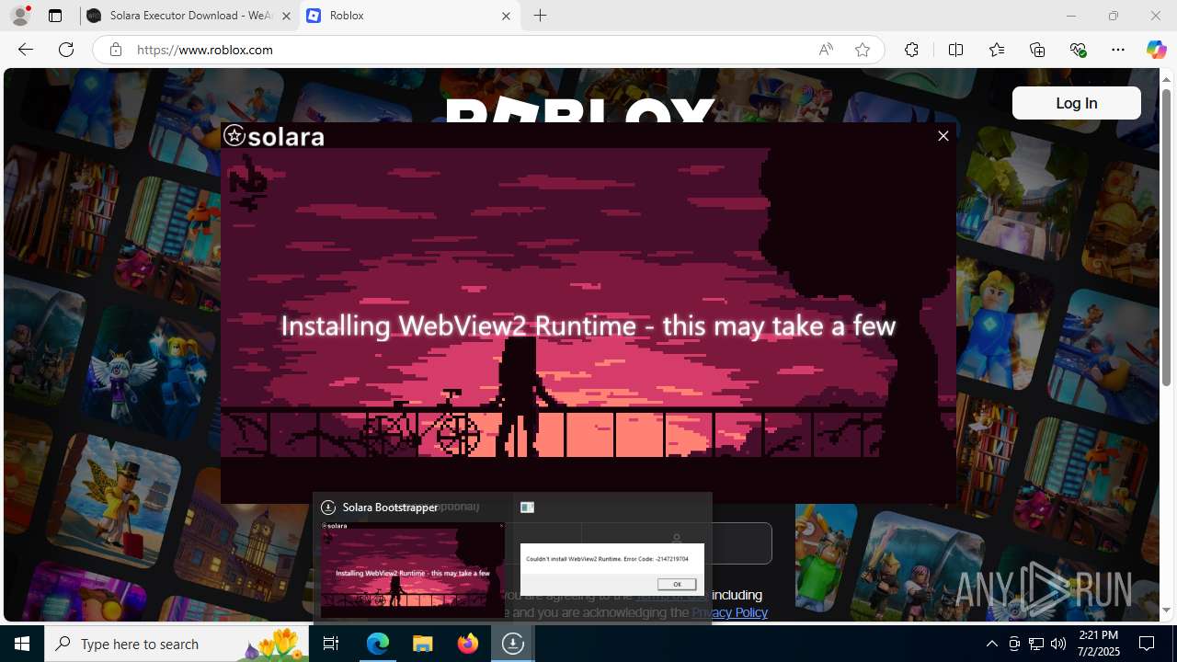Click OK in the WebView2 error preview
This screenshot has width=1177, height=662.
(x=677, y=584)
